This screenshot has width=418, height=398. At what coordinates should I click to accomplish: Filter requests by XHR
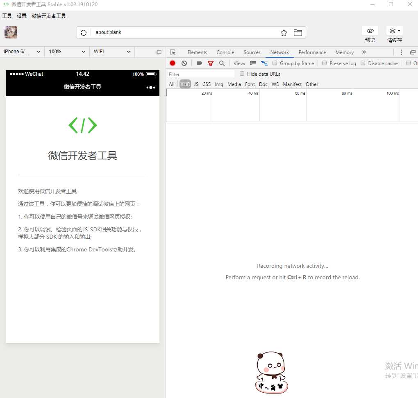185,84
